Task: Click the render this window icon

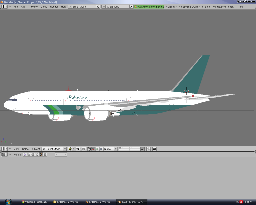Action: click(x=154, y=149)
